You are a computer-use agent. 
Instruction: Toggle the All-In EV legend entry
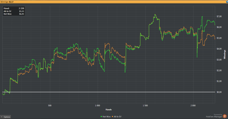pos(117,117)
